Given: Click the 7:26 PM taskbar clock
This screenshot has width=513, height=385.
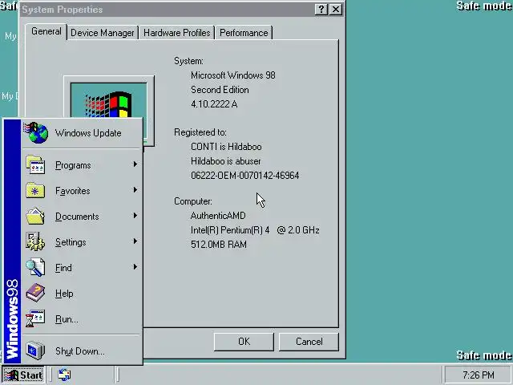Looking at the screenshot, I should click(x=479, y=375).
